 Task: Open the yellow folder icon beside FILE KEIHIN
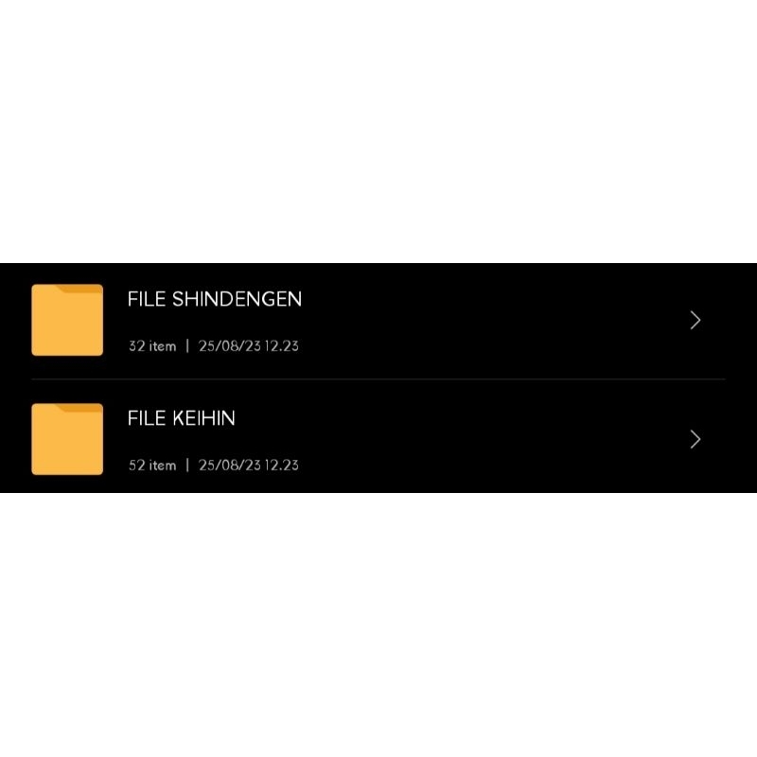pos(66,438)
